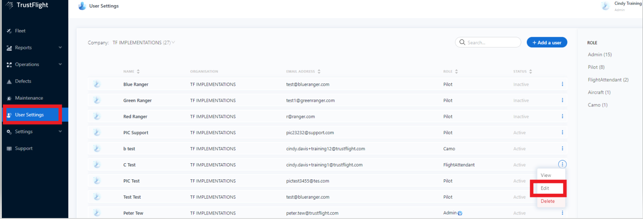Open the Company TF IMPLEMENTATIONS dropdown
Image resolution: width=643 pixels, height=219 pixels.
coord(144,43)
